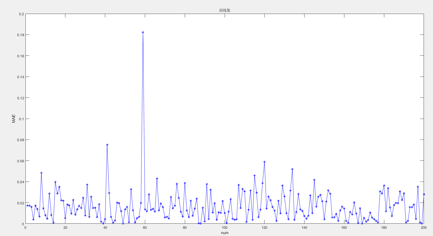Click the last data marker at num 200
The height and width of the screenshot is (236, 433).
pos(424,194)
